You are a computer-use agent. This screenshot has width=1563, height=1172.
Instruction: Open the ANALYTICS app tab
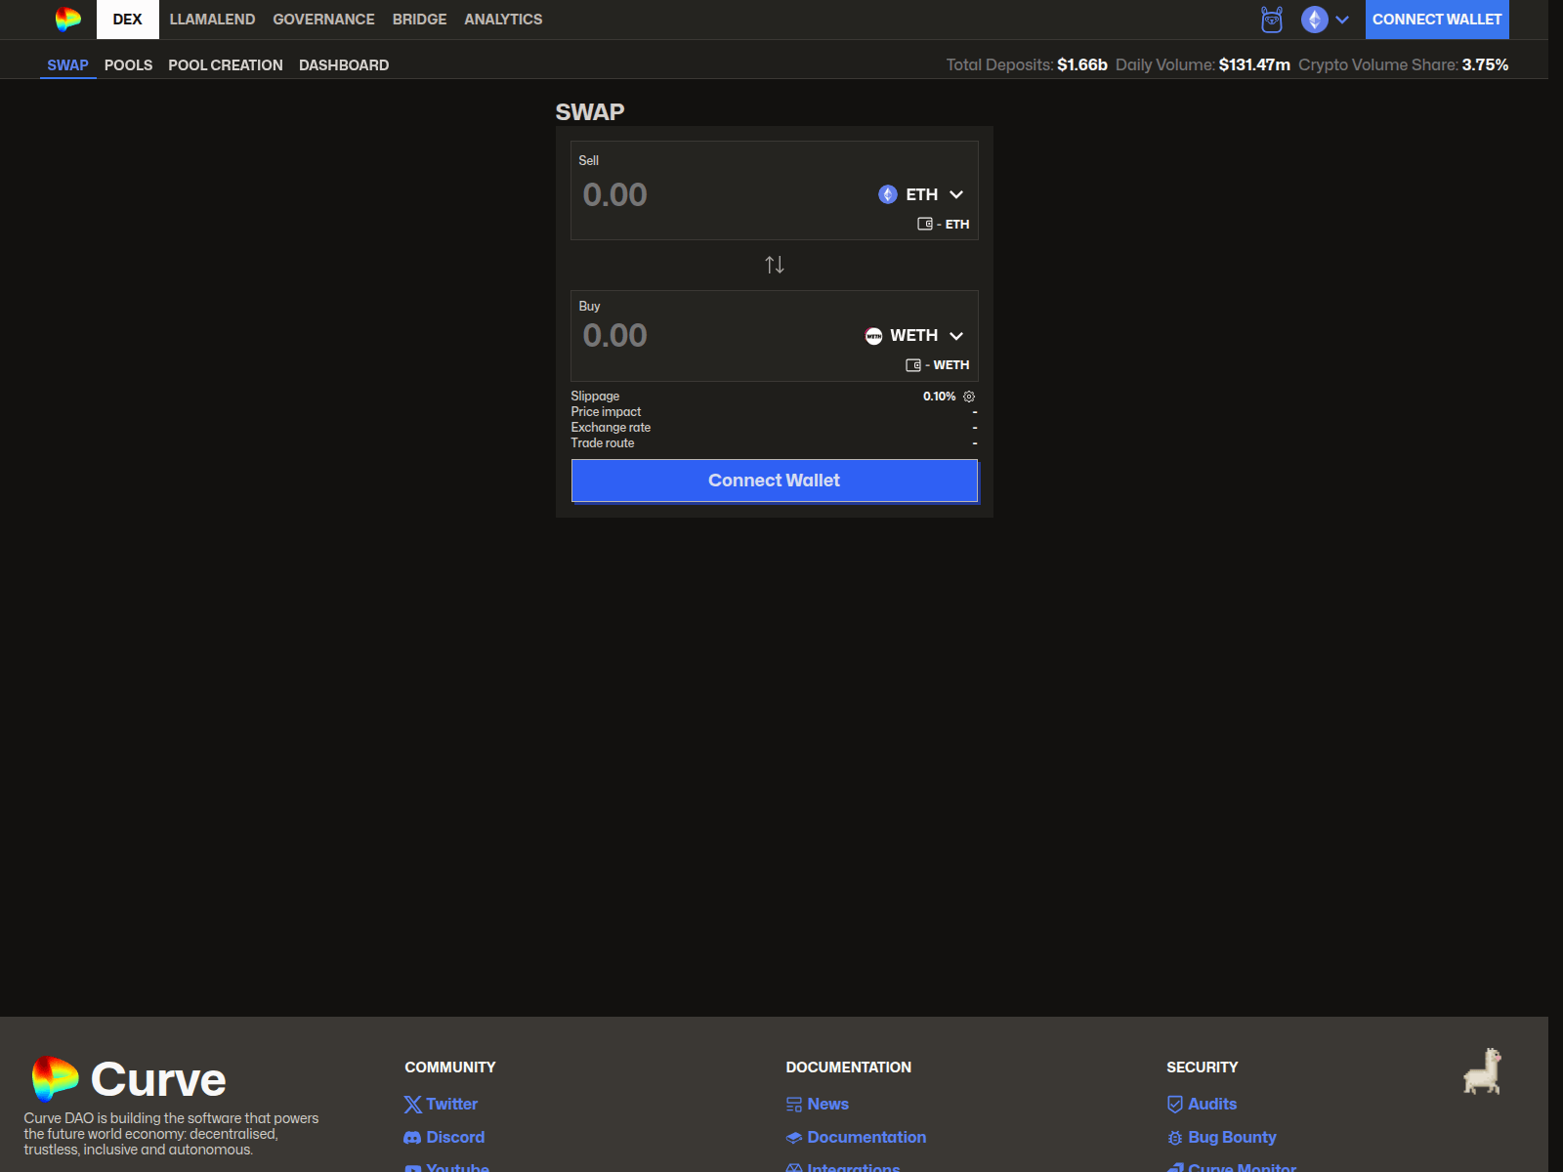503,20
